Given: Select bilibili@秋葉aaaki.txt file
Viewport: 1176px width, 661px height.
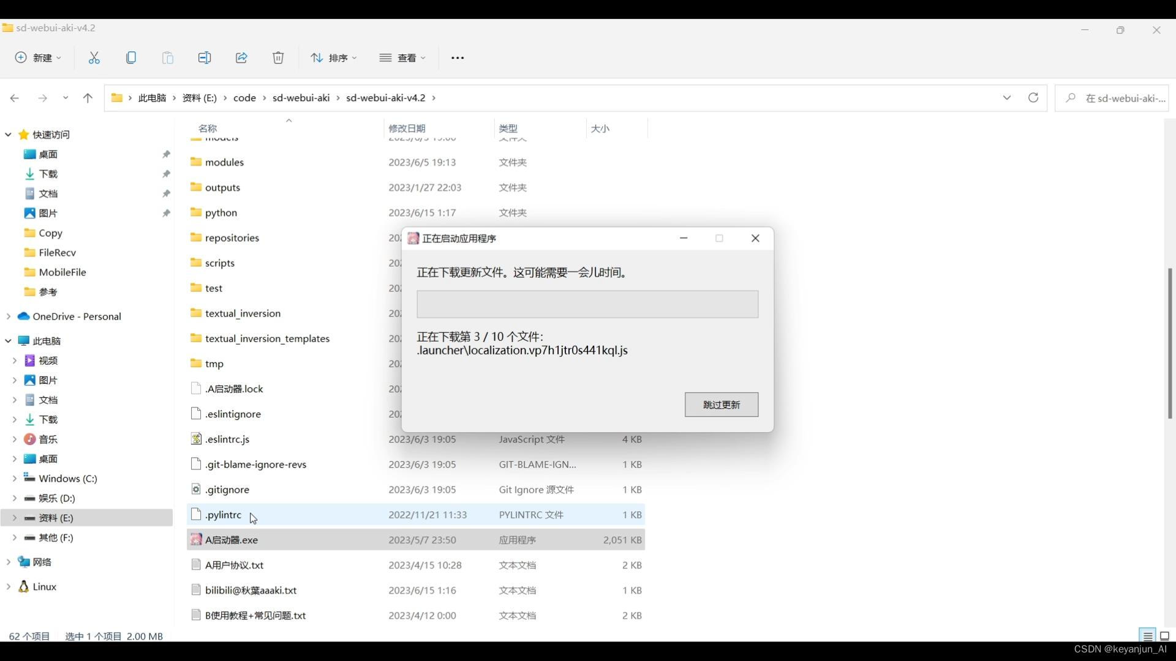Looking at the screenshot, I should coord(251,590).
